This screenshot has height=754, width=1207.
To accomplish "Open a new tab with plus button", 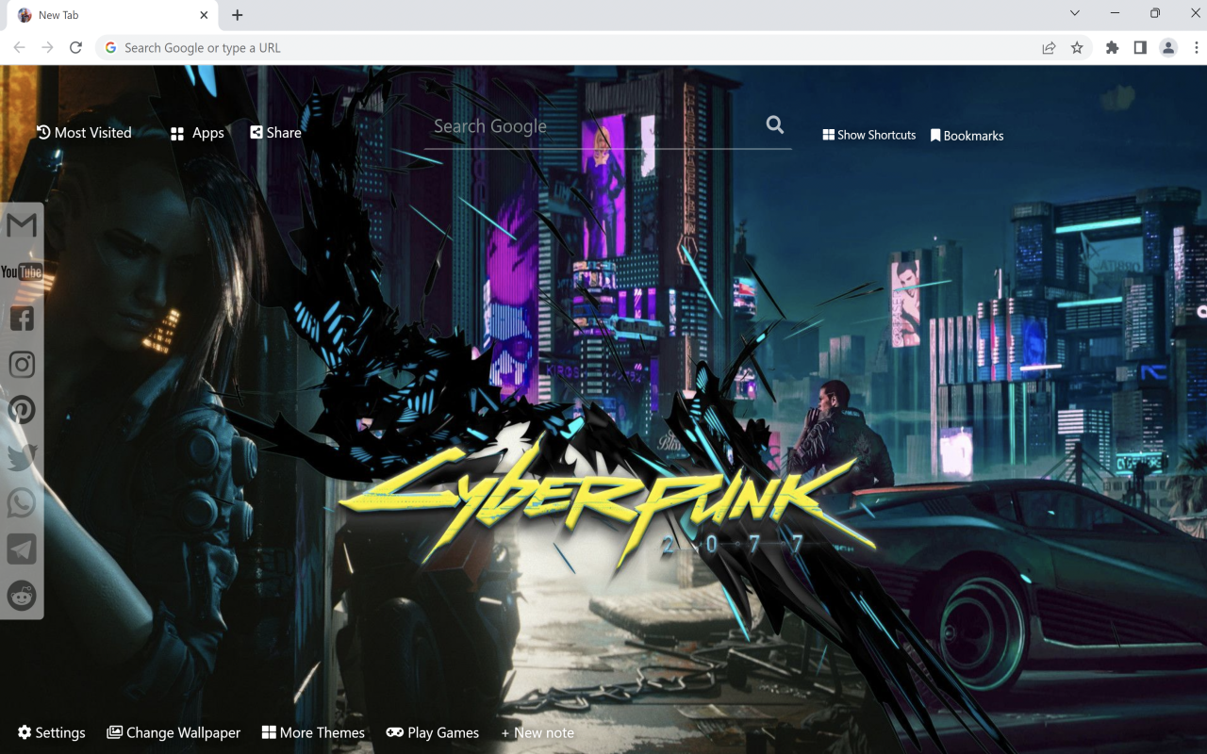I will coord(238,15).
